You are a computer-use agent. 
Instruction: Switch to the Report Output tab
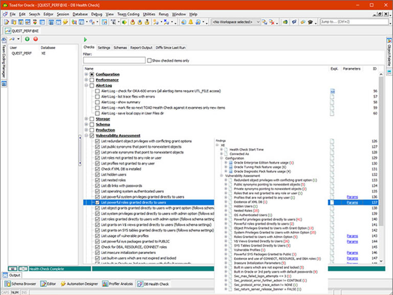tap(141, 48)
